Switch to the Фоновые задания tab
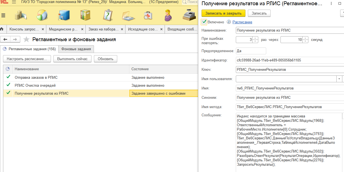 (x=76, y=49)
